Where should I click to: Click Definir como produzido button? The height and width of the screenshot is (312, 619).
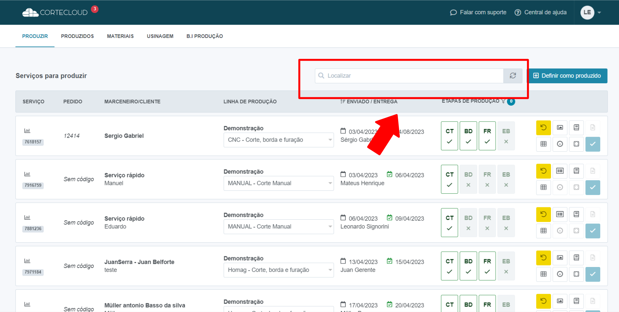tap(567, 76)
